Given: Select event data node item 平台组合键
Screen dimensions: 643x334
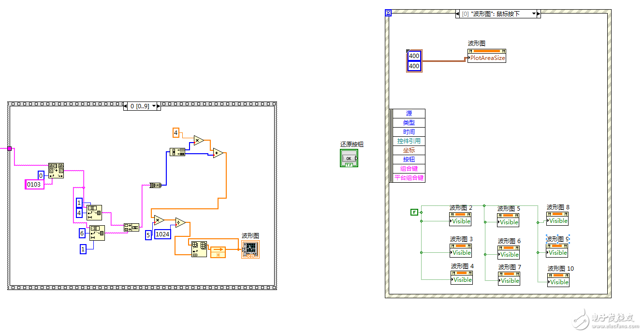Looking at the screenshot, I should pyautogui.click(x=409, y=178).
